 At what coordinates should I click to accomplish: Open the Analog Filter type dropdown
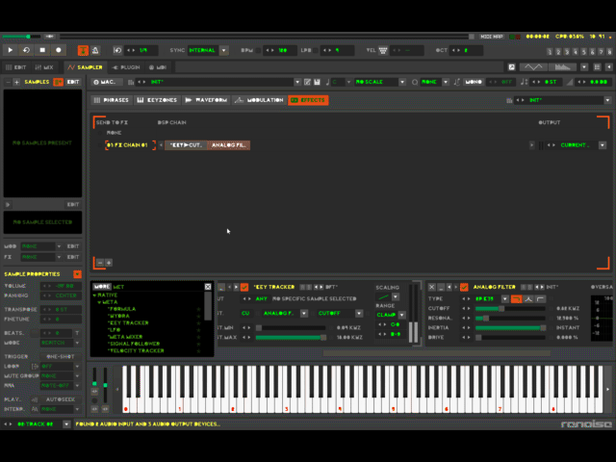pyautogui.click(x=504, y=299)
